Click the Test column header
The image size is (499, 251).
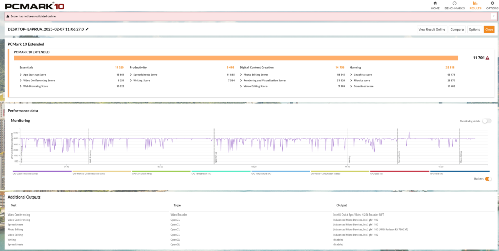click(x=14, y=206)
